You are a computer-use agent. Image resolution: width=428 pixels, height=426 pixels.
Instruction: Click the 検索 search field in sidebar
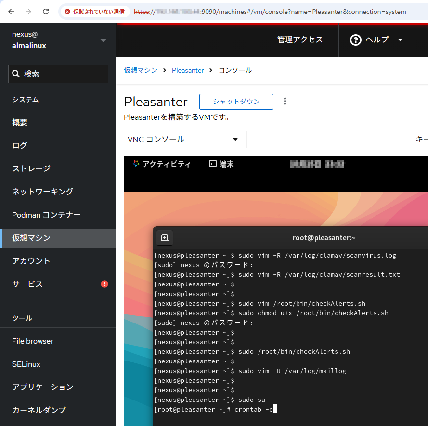pyautogui.click(x=58, y=74)
